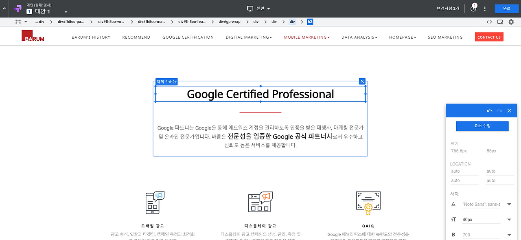The height and width of the screenshot is (240, 521).
Task: Click the blue 완료 button
Action: 506,8
